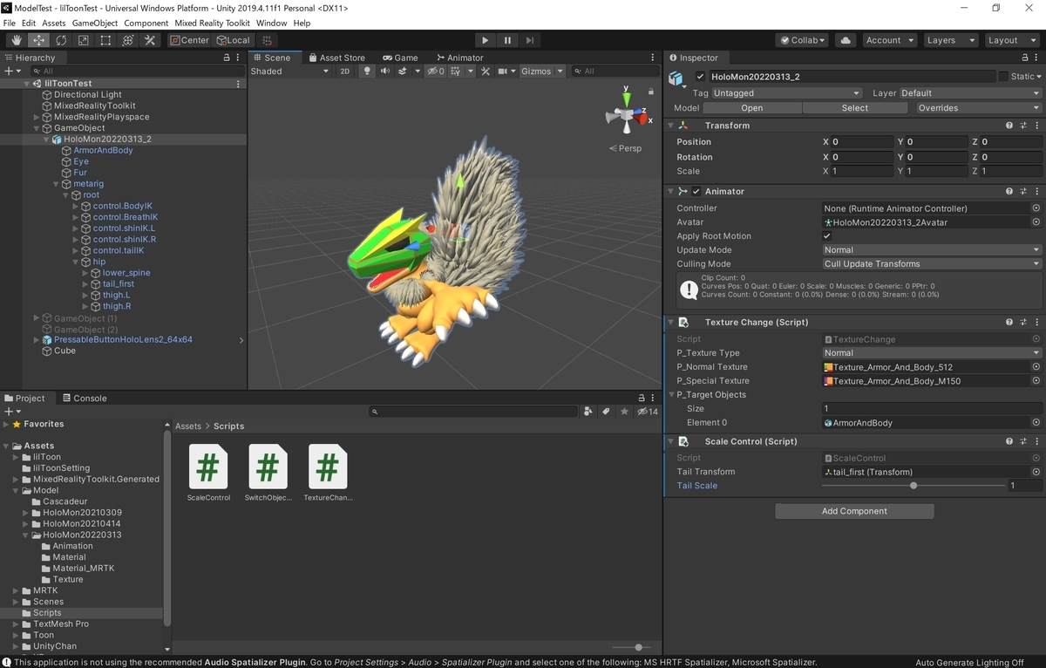
Task: Open the Mixed Reality Toolkit menu
Action: (x=212, y=23)
